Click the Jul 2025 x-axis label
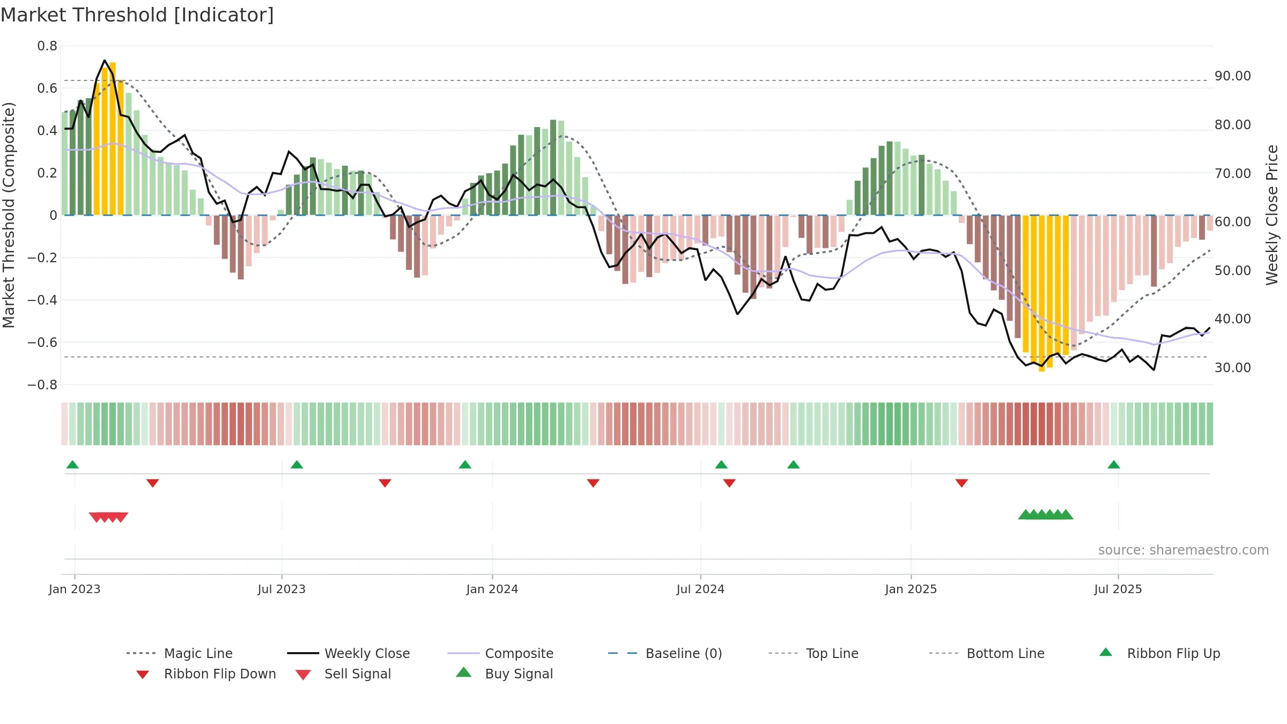The height and width of the screenshot is (724, 1287). coord(1118,589)
